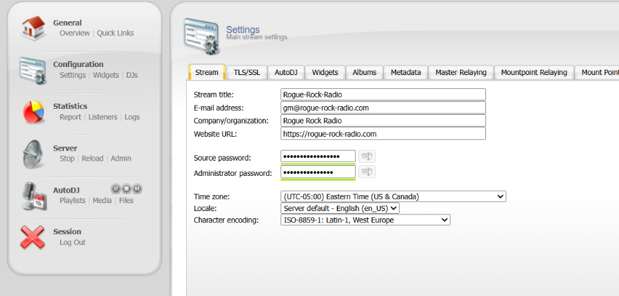Open Widgets link under Configuration
The image size is (619, 296).
point(106,75)
